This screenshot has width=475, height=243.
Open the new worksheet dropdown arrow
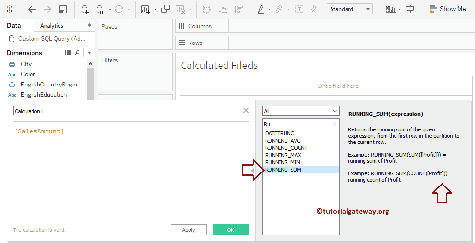(156, 9)
